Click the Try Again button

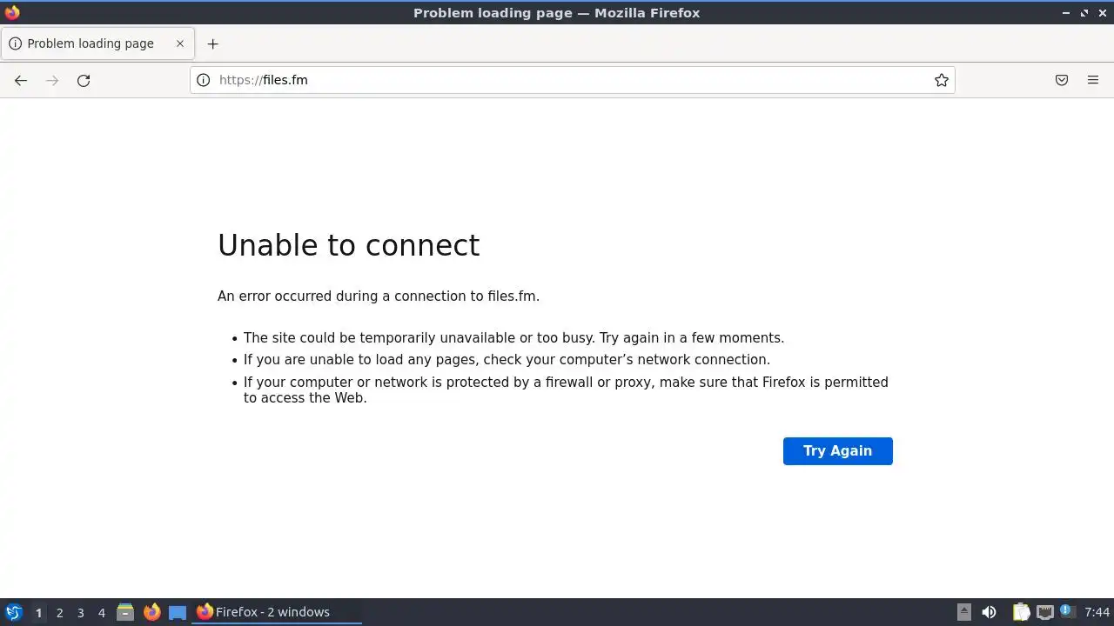[837, 450]
